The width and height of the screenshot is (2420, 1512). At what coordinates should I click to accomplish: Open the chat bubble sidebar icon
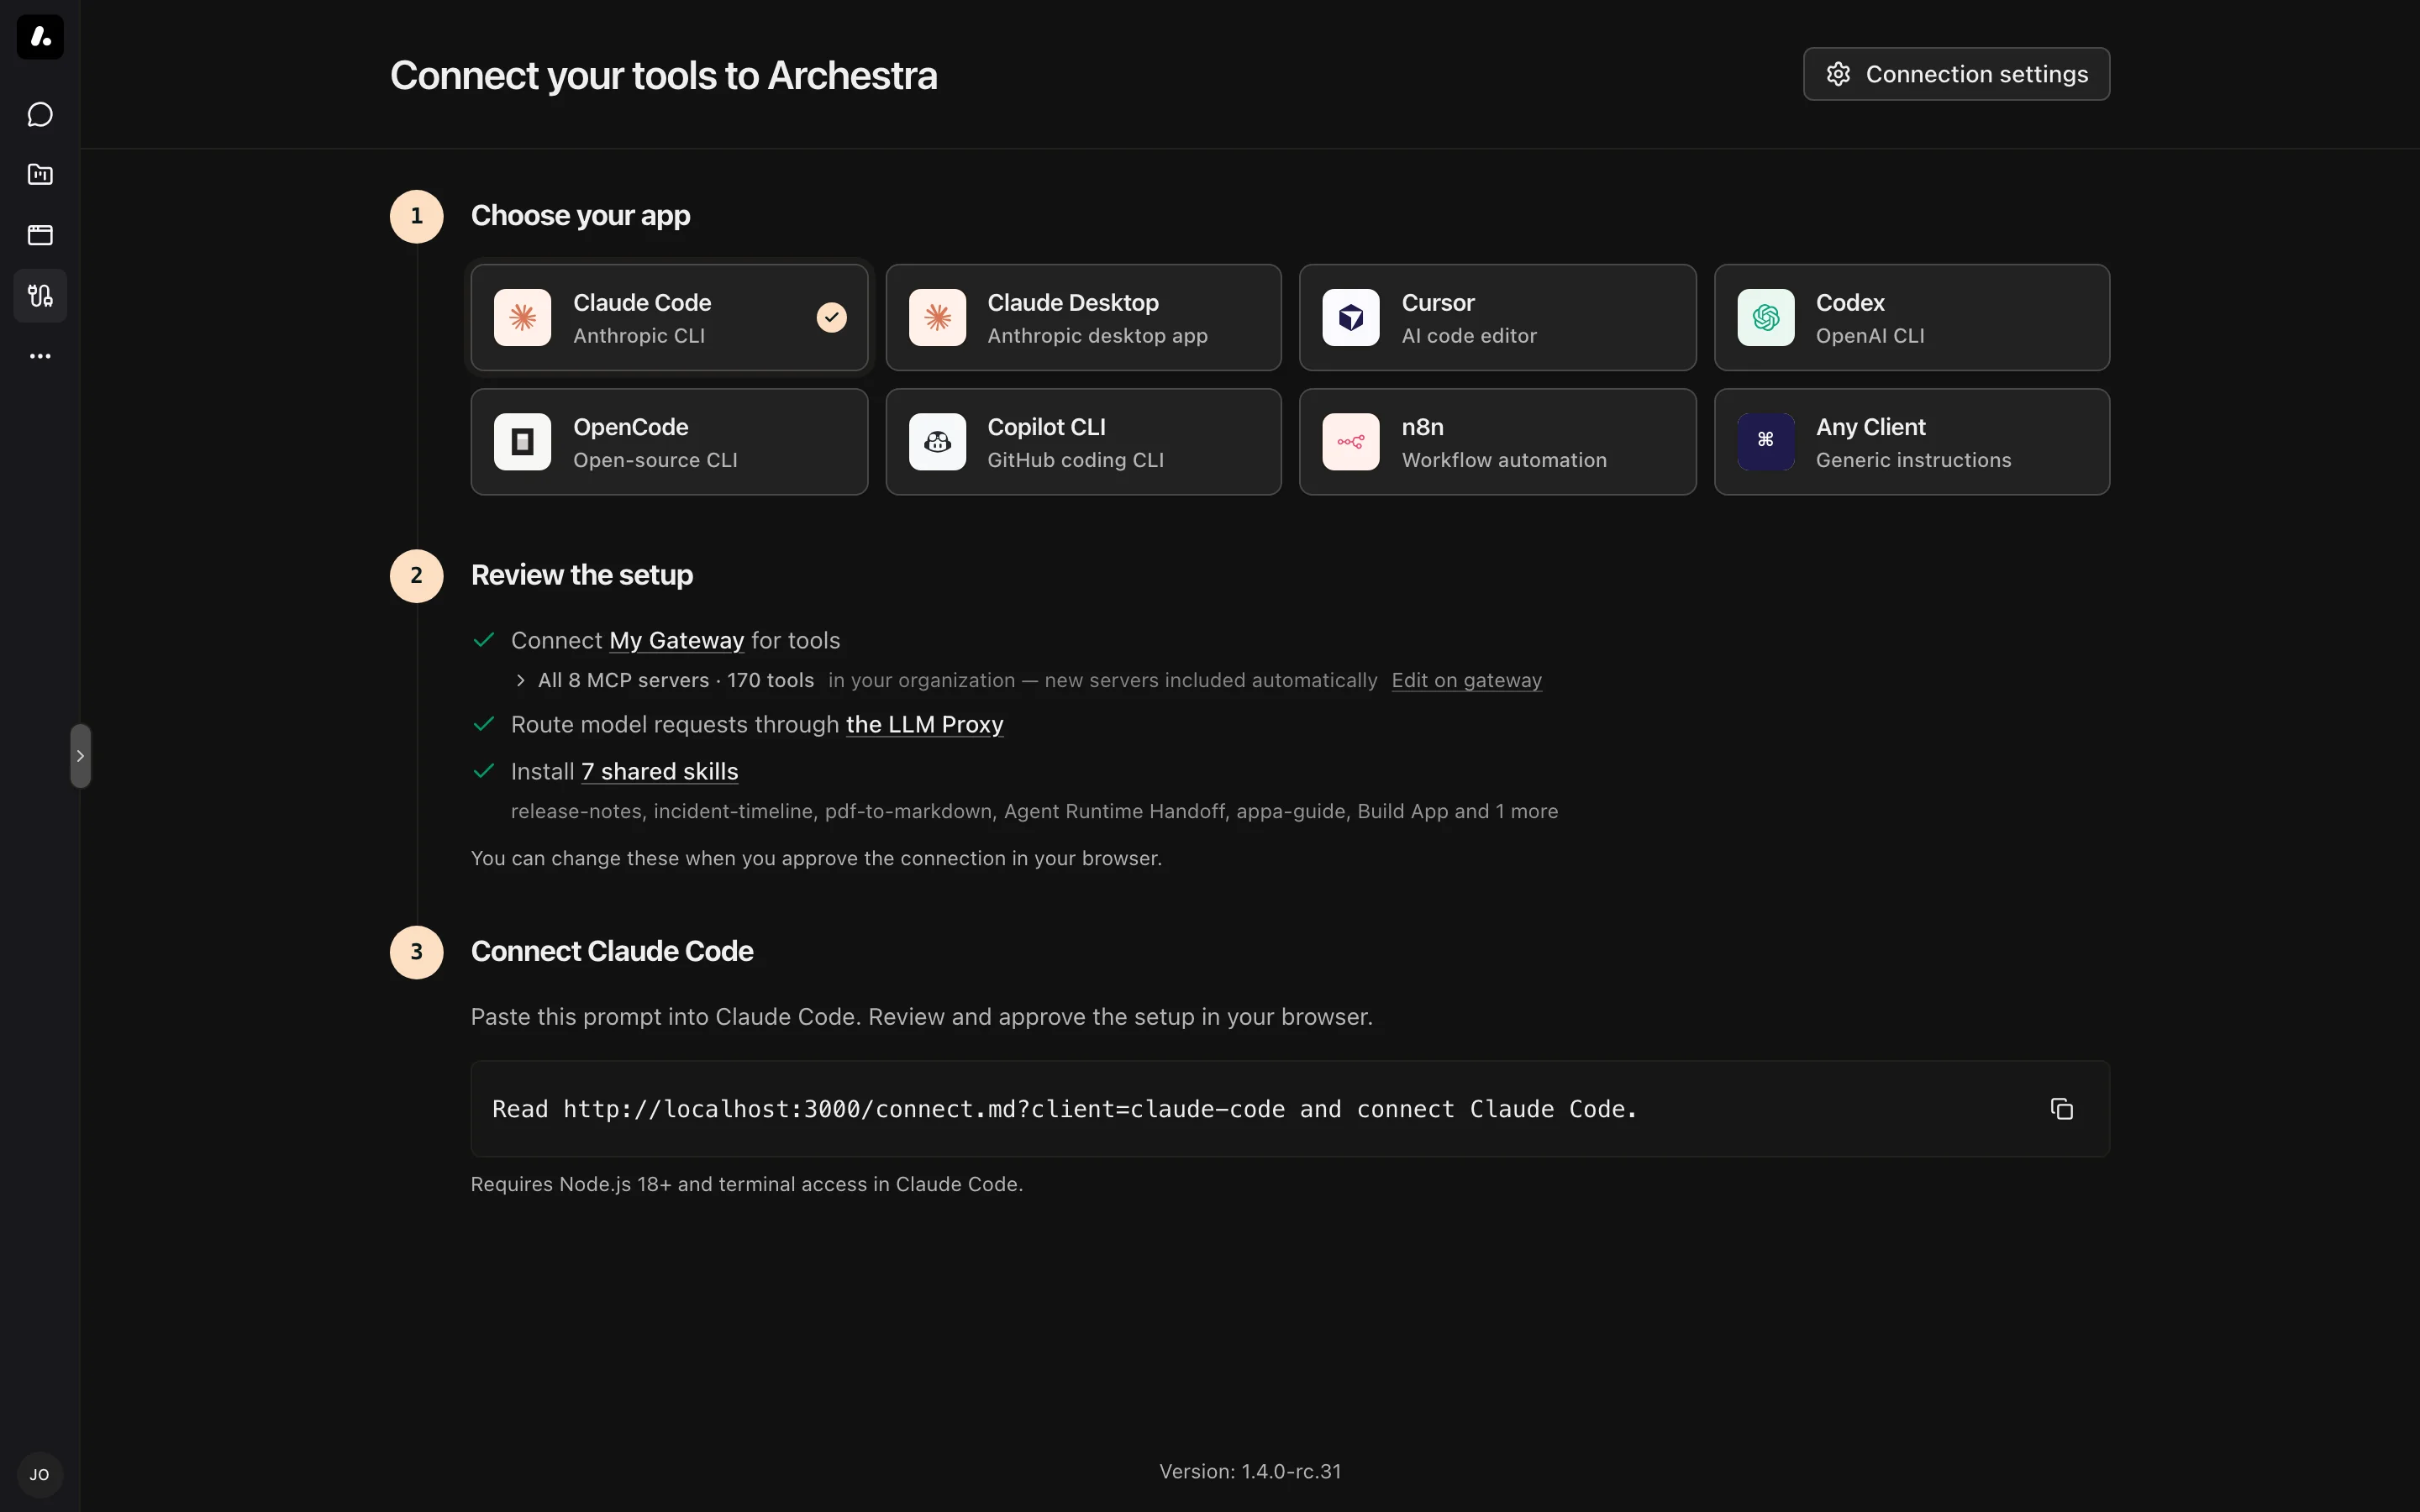(40, 114)
